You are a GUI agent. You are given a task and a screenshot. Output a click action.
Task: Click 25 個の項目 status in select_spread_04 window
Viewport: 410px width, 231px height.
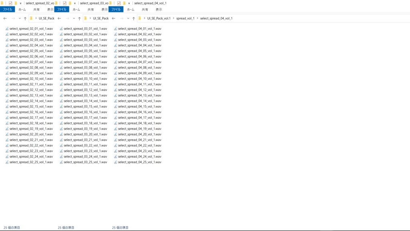[120, 228]
